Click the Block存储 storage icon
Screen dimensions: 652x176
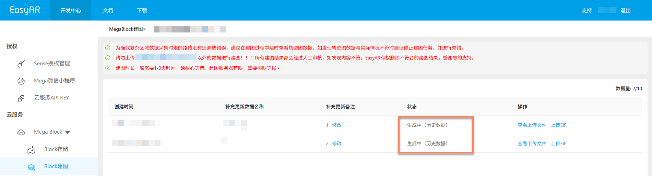click(x=31, y=150)
